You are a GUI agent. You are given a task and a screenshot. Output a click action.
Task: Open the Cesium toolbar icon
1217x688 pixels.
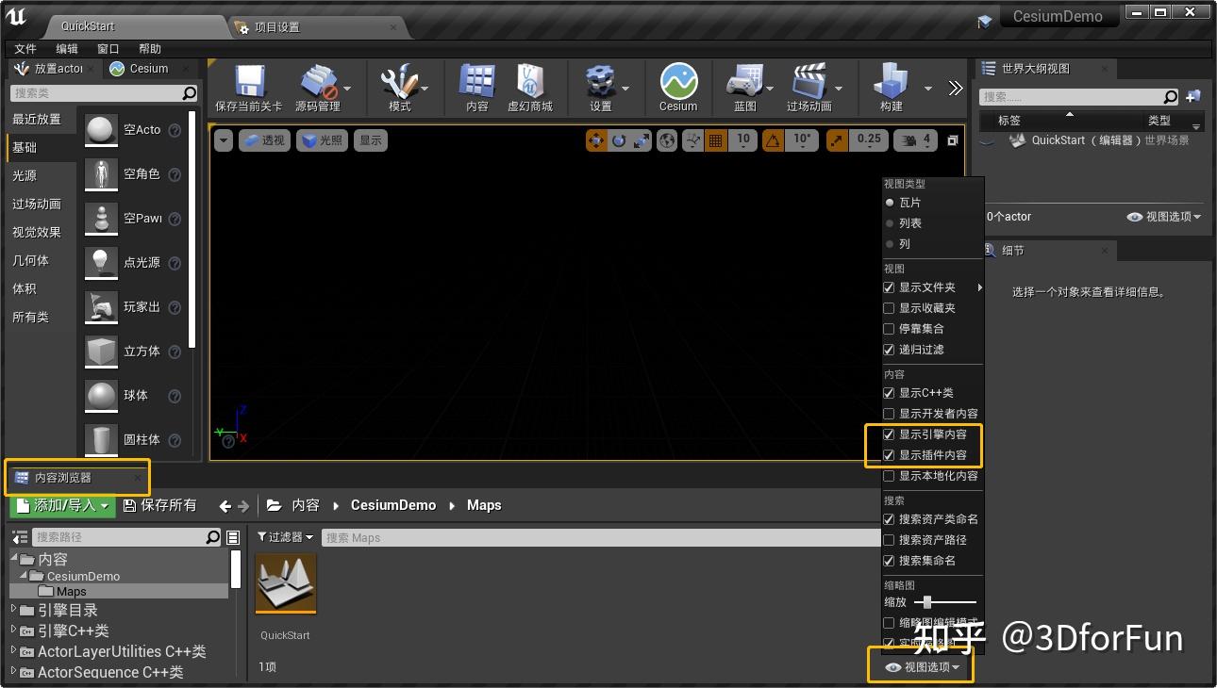coord(678,82)
